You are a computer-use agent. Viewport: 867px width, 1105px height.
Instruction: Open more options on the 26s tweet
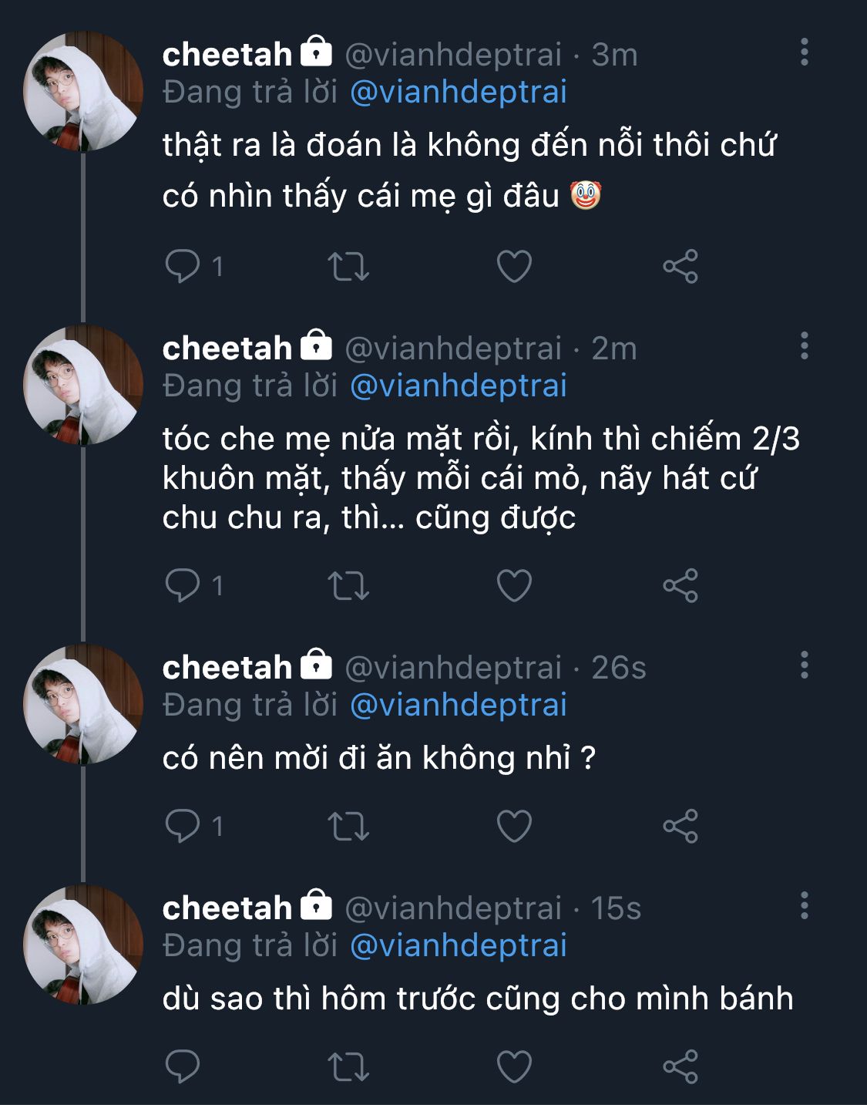[x=805, y=665]
